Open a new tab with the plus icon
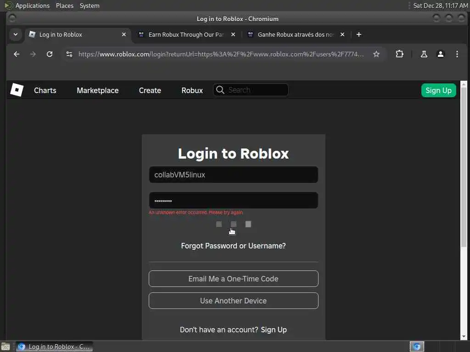This screenshot has width=470, height=352. [x=359, y=34]
